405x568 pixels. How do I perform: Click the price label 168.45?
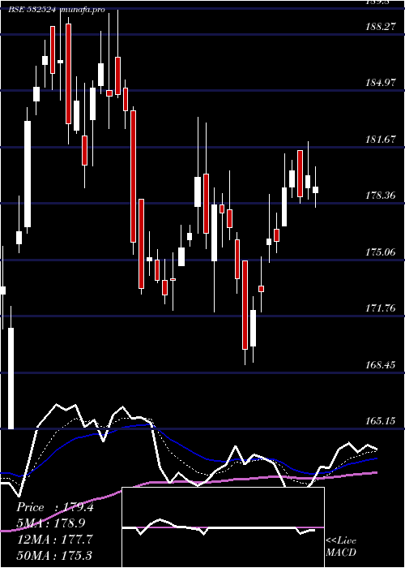[x=381, y=365]
